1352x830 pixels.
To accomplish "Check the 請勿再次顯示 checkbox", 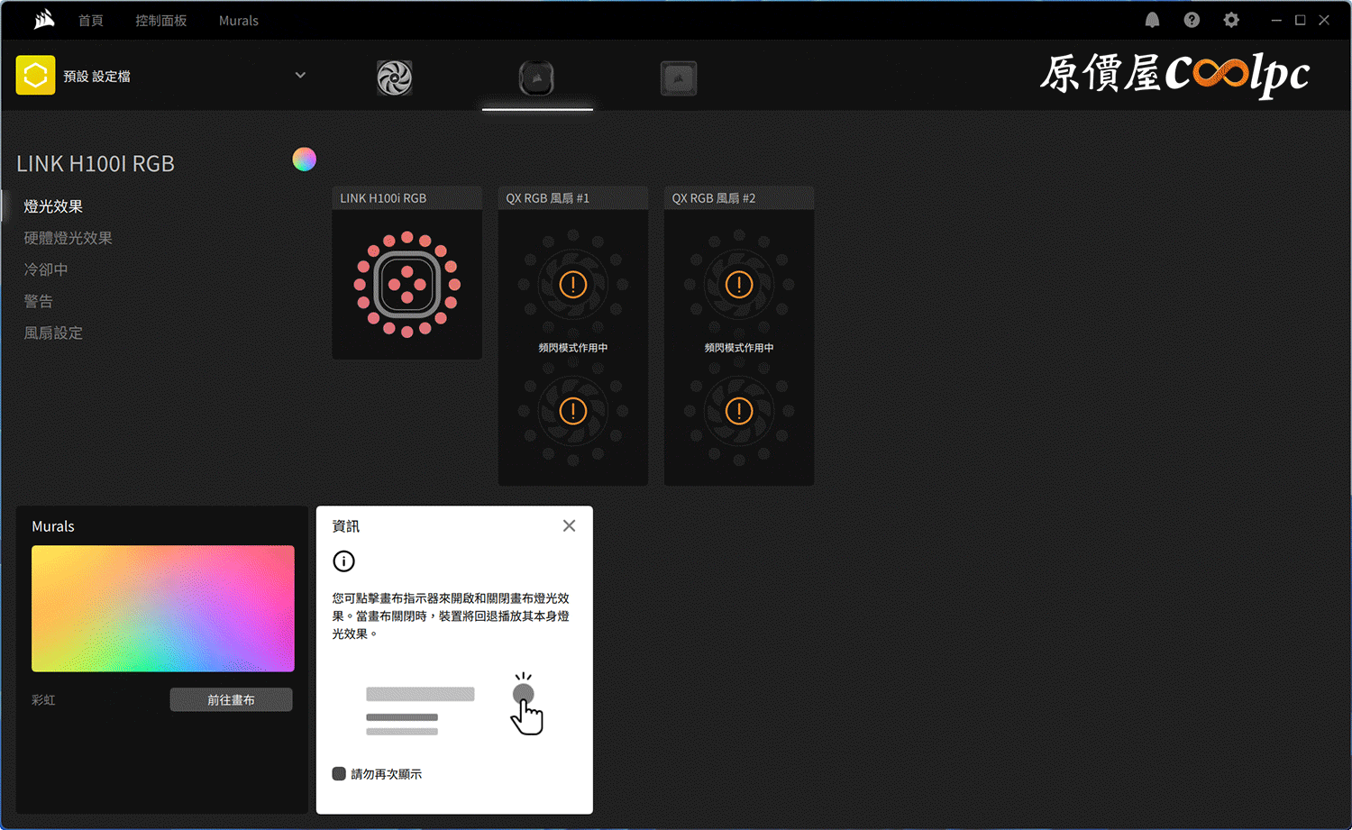I will (339, 774).
